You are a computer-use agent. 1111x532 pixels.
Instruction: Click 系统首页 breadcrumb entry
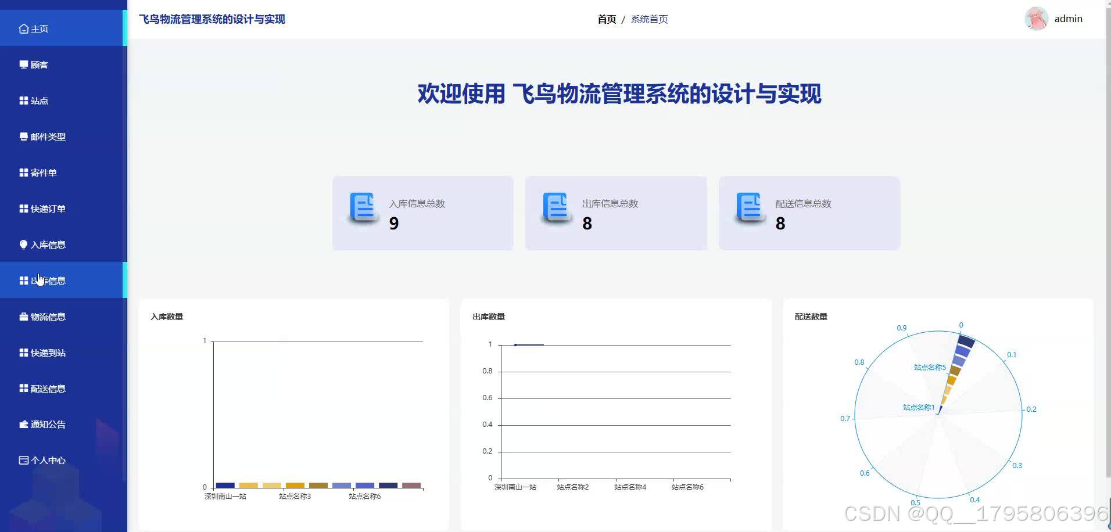(x=648, y=19)
